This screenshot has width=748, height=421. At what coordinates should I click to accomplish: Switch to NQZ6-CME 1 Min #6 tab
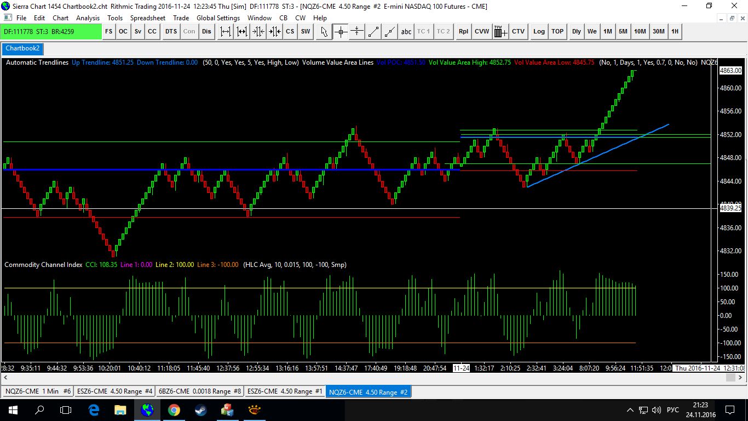click(x=38, y=391)
